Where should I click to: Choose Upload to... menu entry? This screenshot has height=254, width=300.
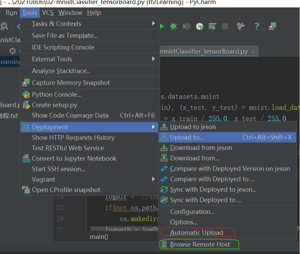click(227, 137)
